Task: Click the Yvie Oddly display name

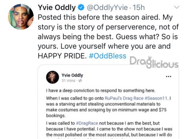Action: [57, 7]
